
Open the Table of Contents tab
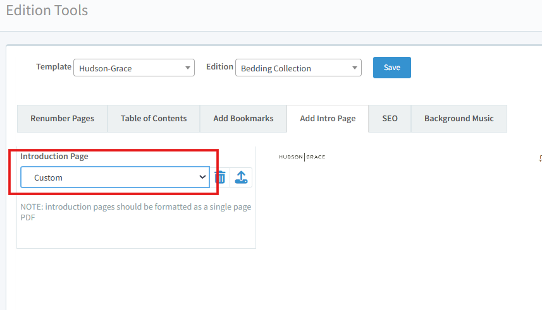tap(154, 119)
